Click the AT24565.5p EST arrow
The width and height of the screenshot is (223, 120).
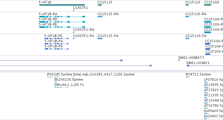tap(206, 87)
